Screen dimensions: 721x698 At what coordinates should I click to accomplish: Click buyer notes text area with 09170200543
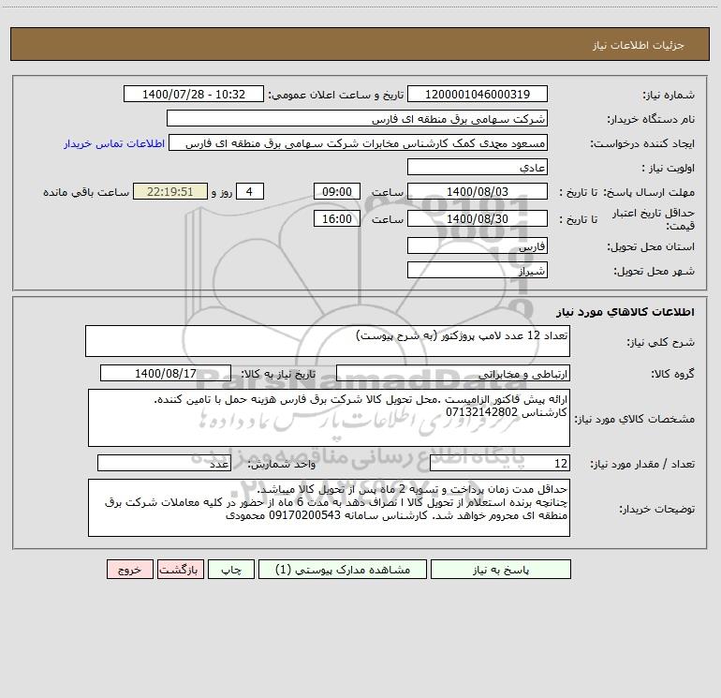coord(329,508)
